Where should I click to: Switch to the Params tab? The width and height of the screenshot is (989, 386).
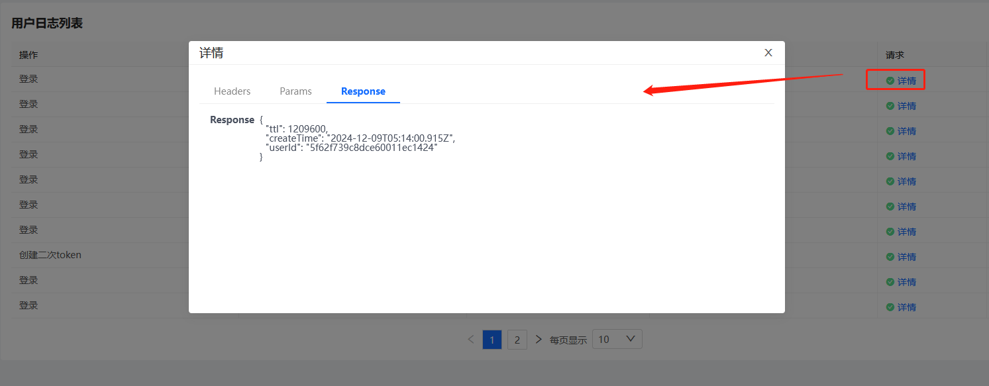coord(295,91)
